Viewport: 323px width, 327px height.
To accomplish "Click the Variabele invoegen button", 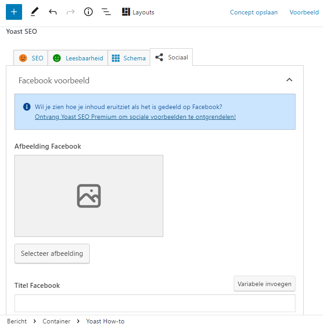I will click(x=264, y=284).
